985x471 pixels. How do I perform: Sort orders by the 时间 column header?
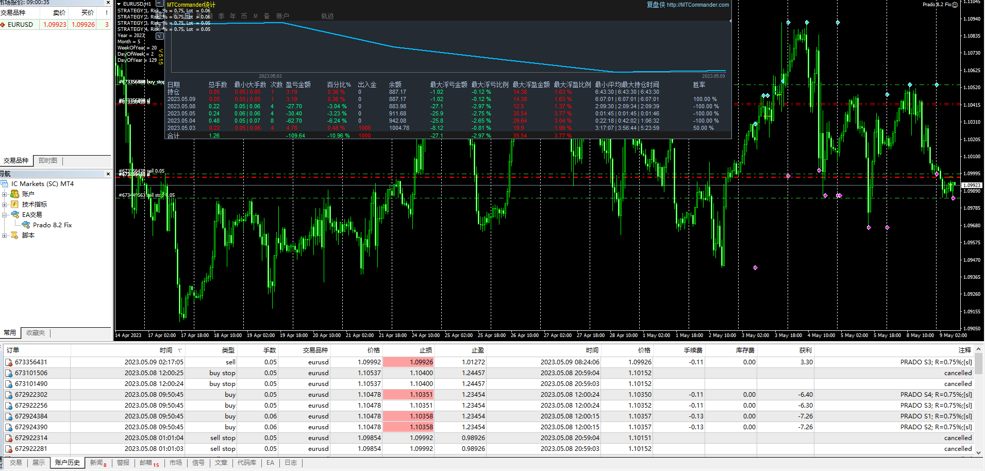click(x=165, y=350)
